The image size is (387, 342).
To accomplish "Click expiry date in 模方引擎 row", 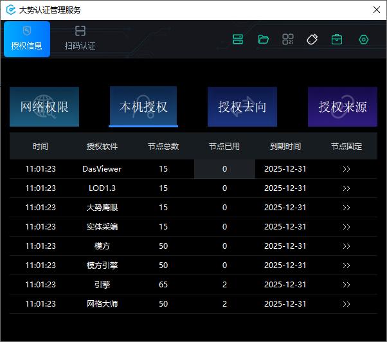I will click(x=285, y=265).
